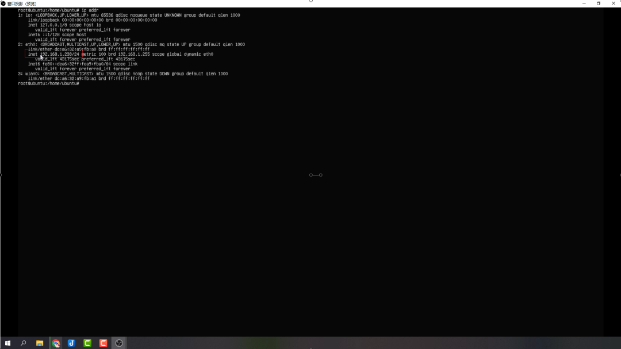
Task: Click the IP address 192.168.1.238/24
Action: click(x=59, y=54)
